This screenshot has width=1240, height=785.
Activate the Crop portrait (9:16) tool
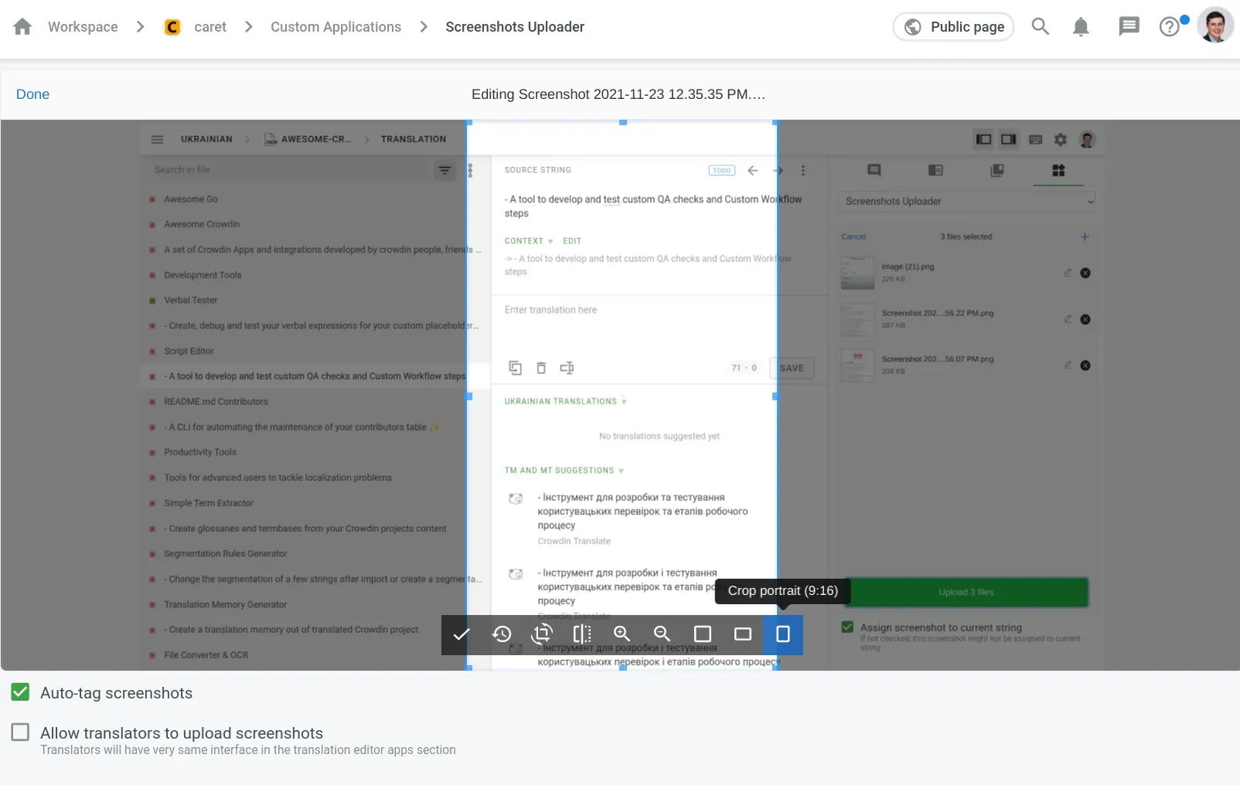pos(783,634)
